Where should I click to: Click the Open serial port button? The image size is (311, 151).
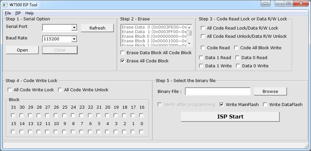[22, 50]
